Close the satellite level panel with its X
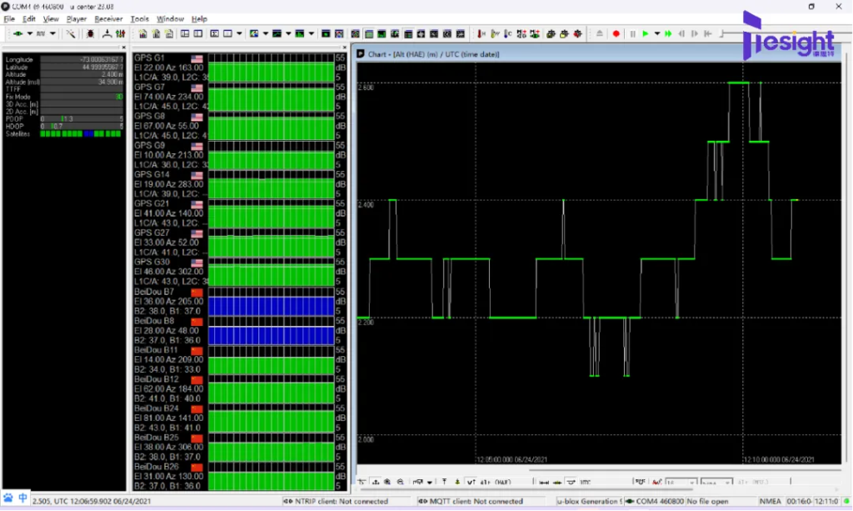The image size is (853, 511). (344, 48)
